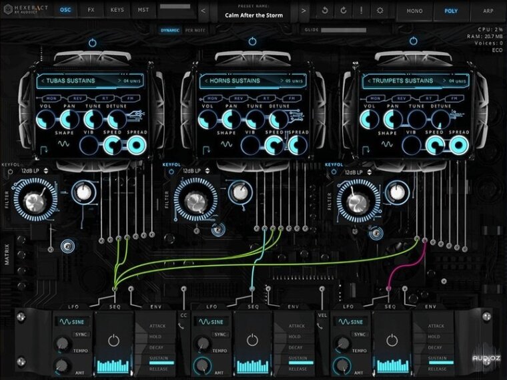507x380 pixels.
Task: Switch to the FX tab
Action: click(x=91, y=11)
